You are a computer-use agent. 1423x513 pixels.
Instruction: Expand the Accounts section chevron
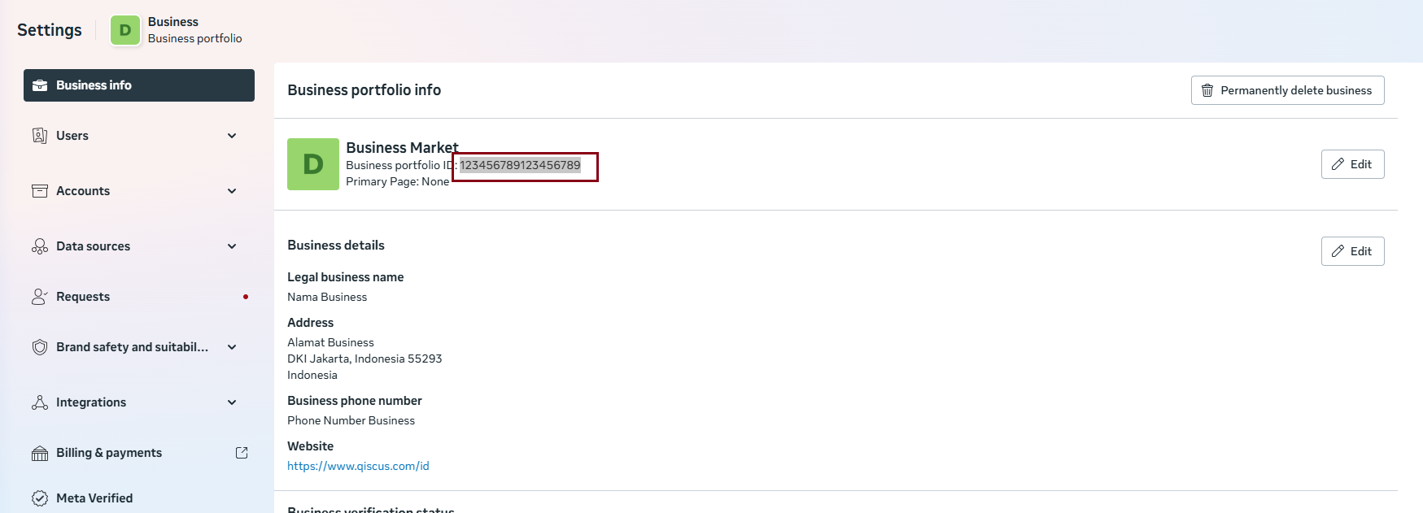coord(232,191)
